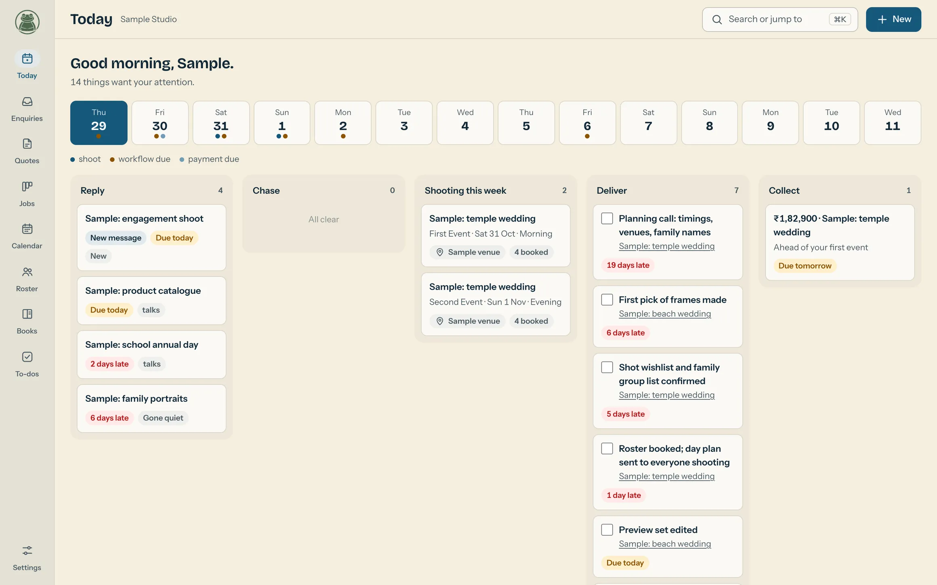Select Thu 29 in the date strip
This screenshot has width=937, height=585.
coord(99,123)
